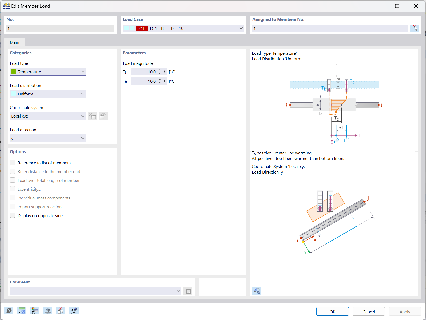Increase the Tt value with the spinner
This screenshot has height=320, width=426.
159,70
